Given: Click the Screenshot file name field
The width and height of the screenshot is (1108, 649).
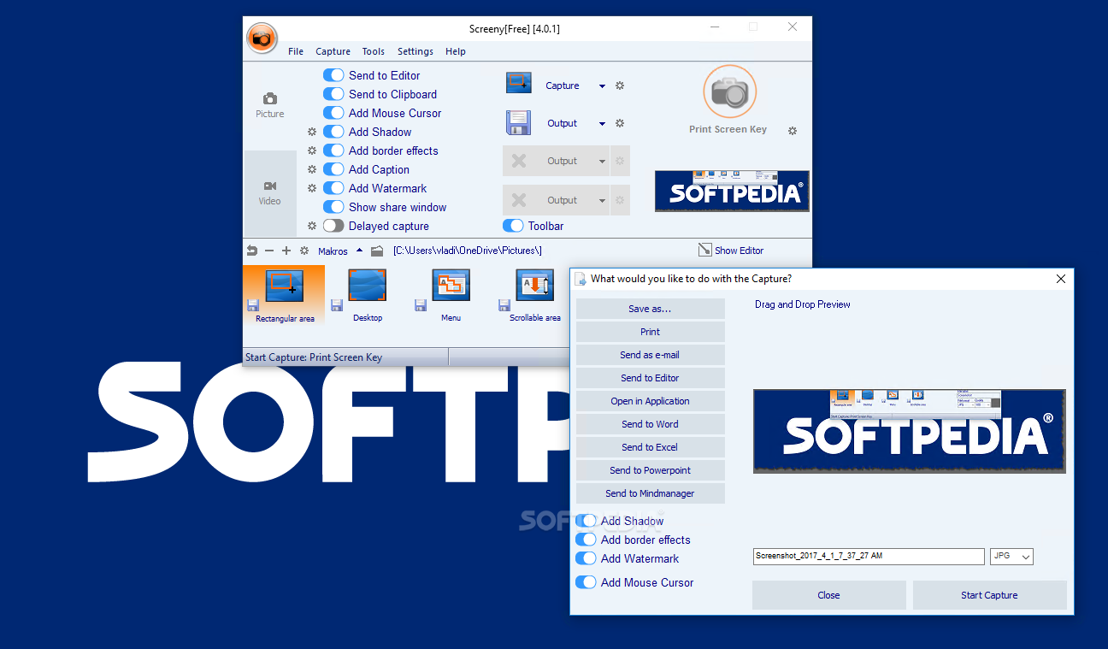Looking at the screenshot, I should coord(869,556).
